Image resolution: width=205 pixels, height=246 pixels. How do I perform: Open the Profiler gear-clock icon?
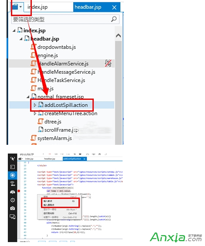coord(13,200)
